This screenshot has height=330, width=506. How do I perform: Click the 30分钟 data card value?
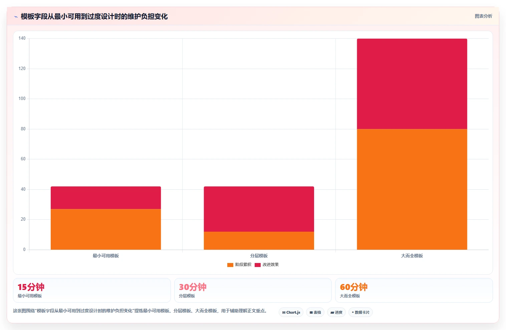pyautogui.click(x=193, y=287)
